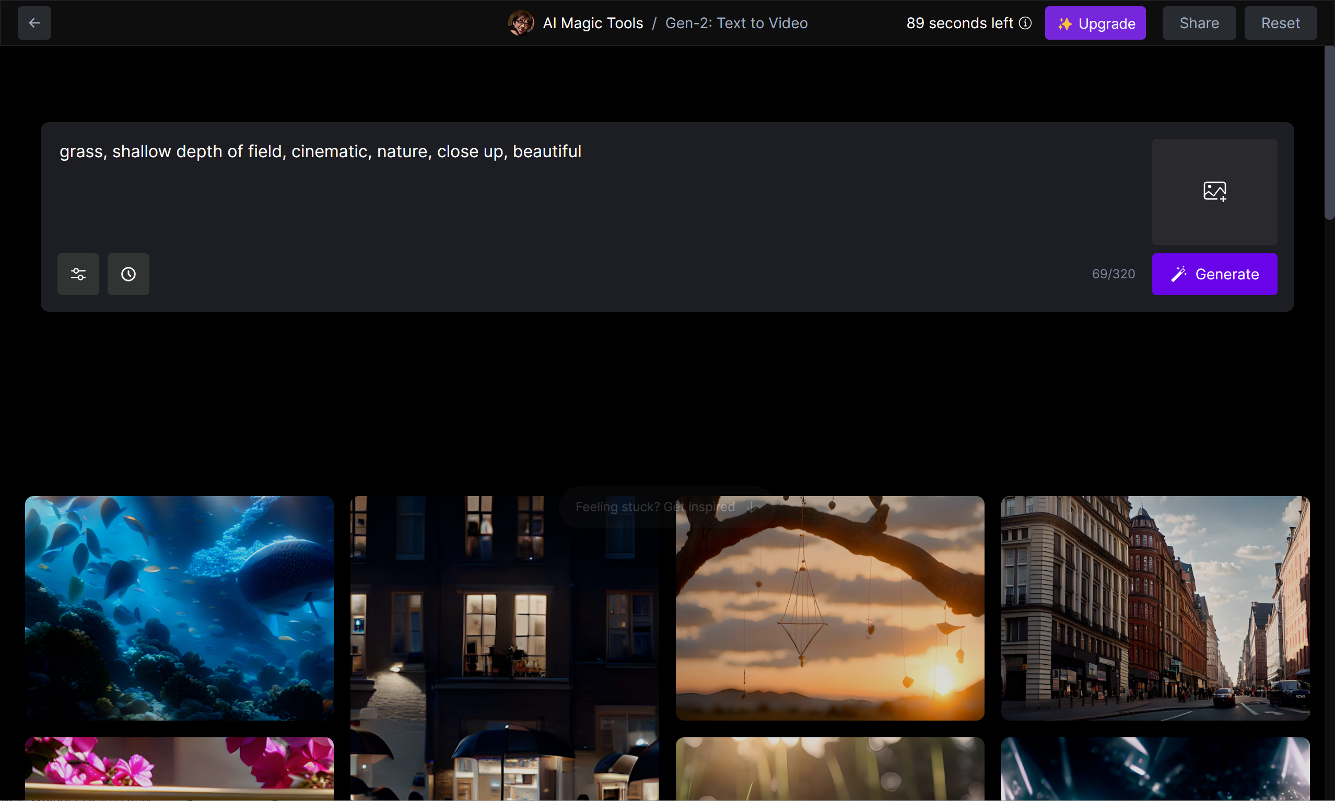Image resolution: width=1335 pixels, height=801 pixels.
Task: Click info icon beside seconds left
Action: (1025, 23)
